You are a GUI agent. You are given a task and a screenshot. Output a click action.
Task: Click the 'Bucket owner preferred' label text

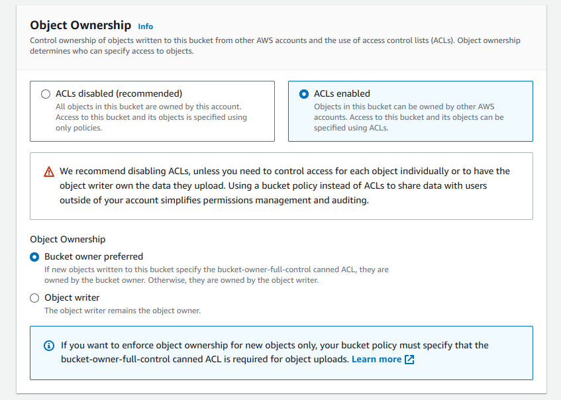tap(93, 256)
